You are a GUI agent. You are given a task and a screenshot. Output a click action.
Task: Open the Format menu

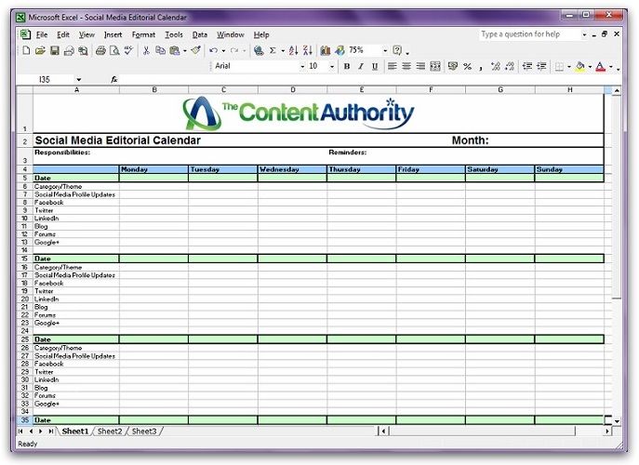pos(143,35)
